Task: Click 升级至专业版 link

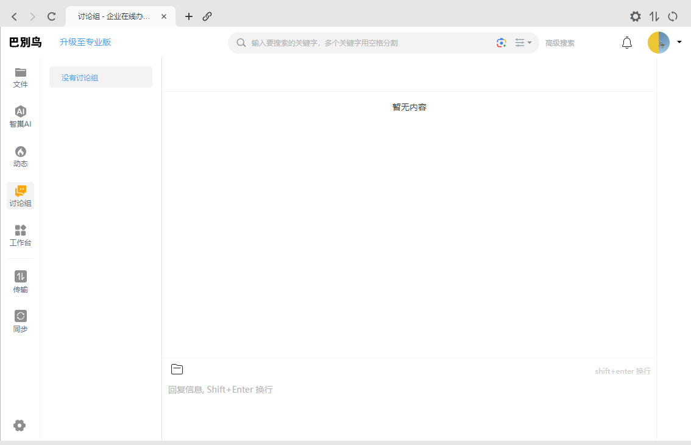Action: [x=85, y=42]
